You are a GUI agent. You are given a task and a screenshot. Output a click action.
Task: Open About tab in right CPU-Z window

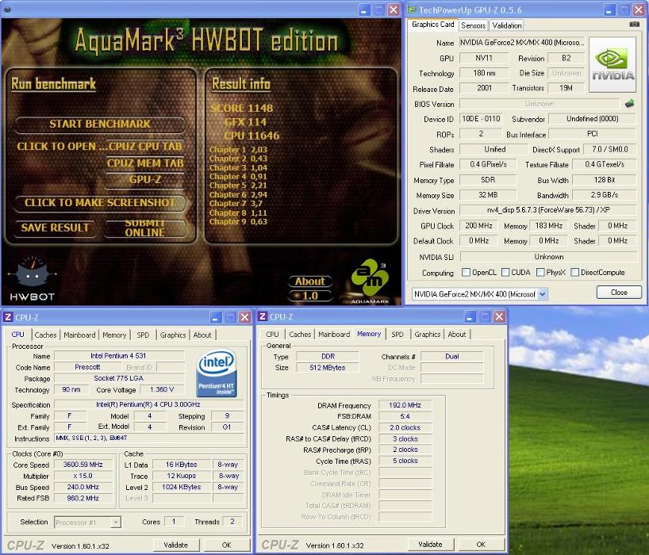(457, 334)
